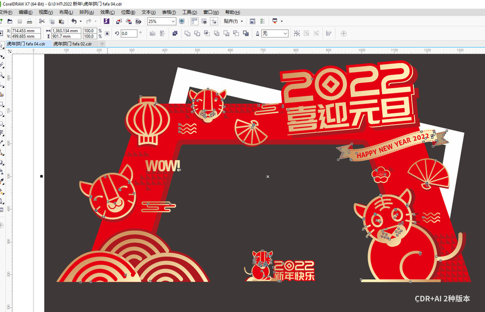Open the 效果(C) menu

coord(107,12)
